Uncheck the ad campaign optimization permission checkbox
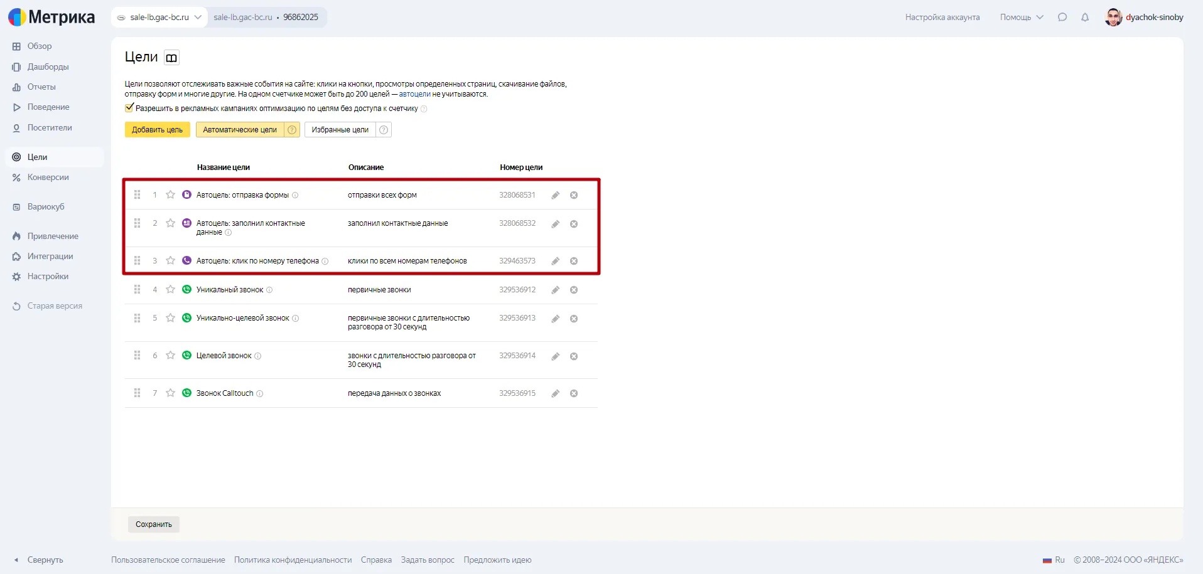 tap(129, 108)
